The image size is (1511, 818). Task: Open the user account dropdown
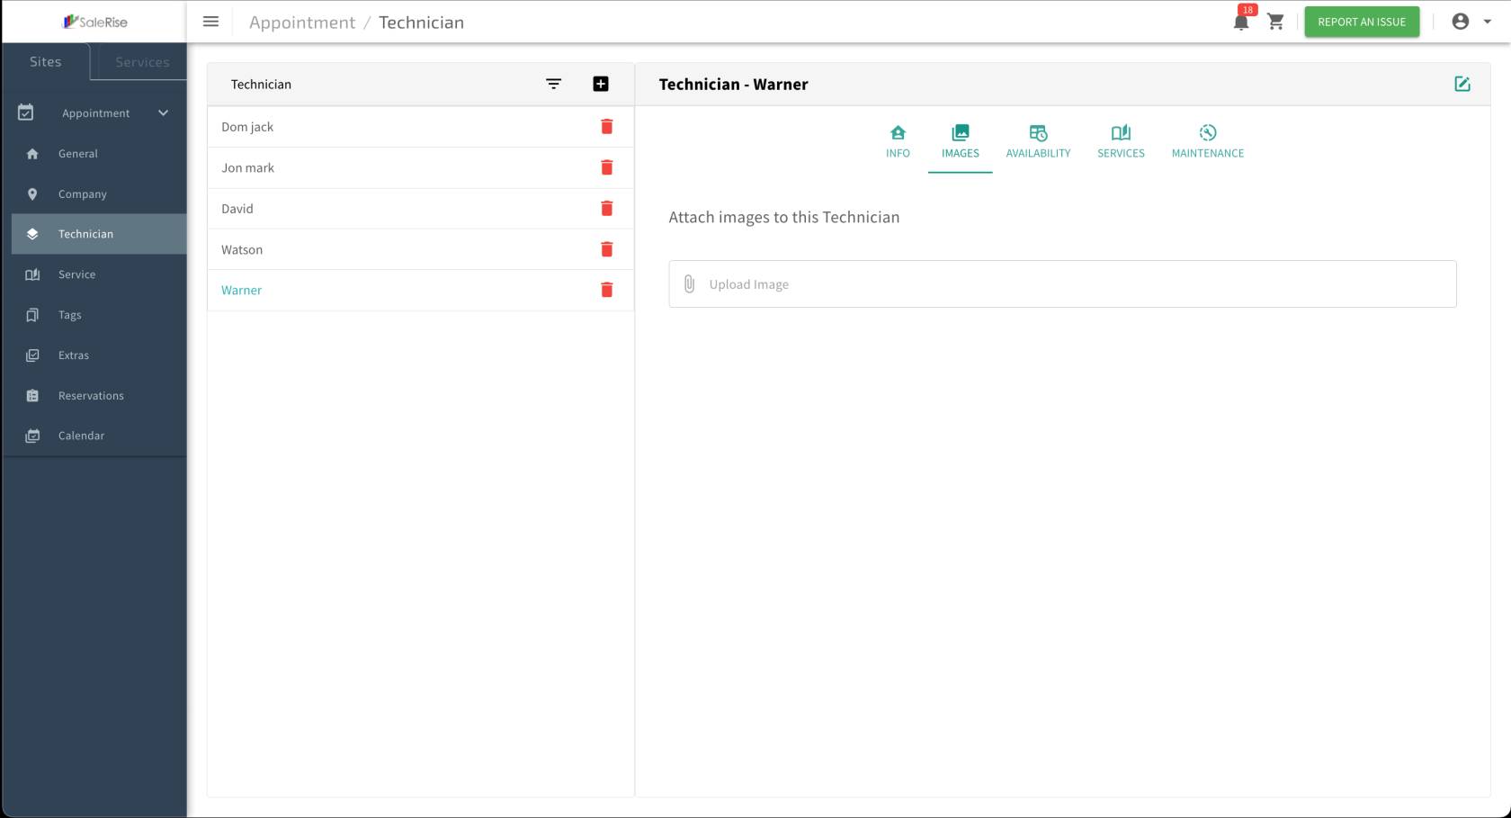click(1471, 22)
